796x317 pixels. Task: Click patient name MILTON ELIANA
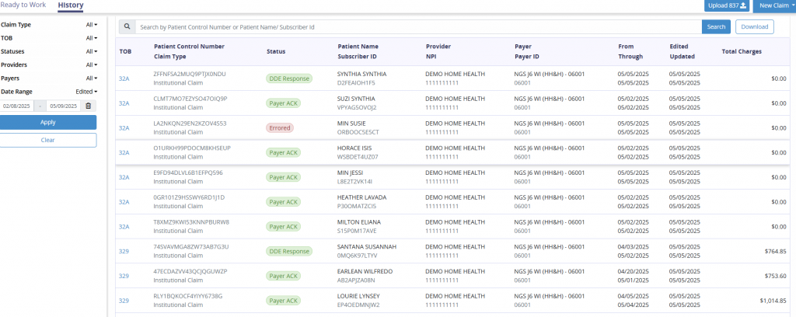(359, 222)
